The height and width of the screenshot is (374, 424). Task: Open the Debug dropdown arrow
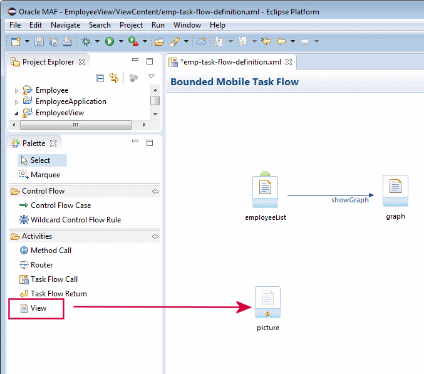[x=97, y=41]
